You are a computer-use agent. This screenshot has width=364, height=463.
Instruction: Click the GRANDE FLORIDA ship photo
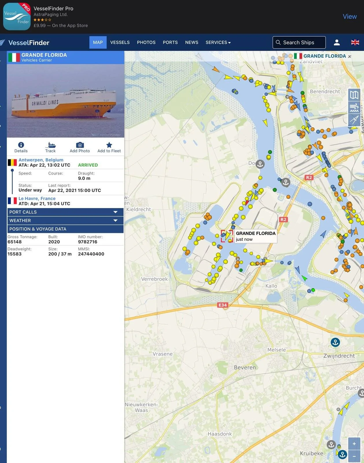point(66,101)
